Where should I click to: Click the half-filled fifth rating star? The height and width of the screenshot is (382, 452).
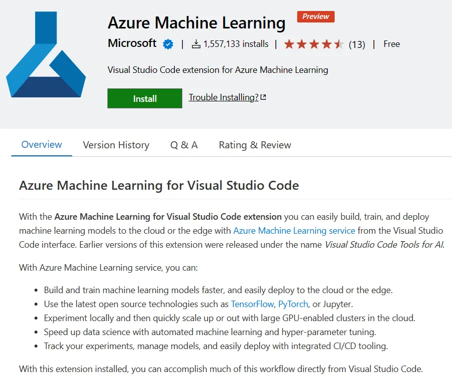339,44
